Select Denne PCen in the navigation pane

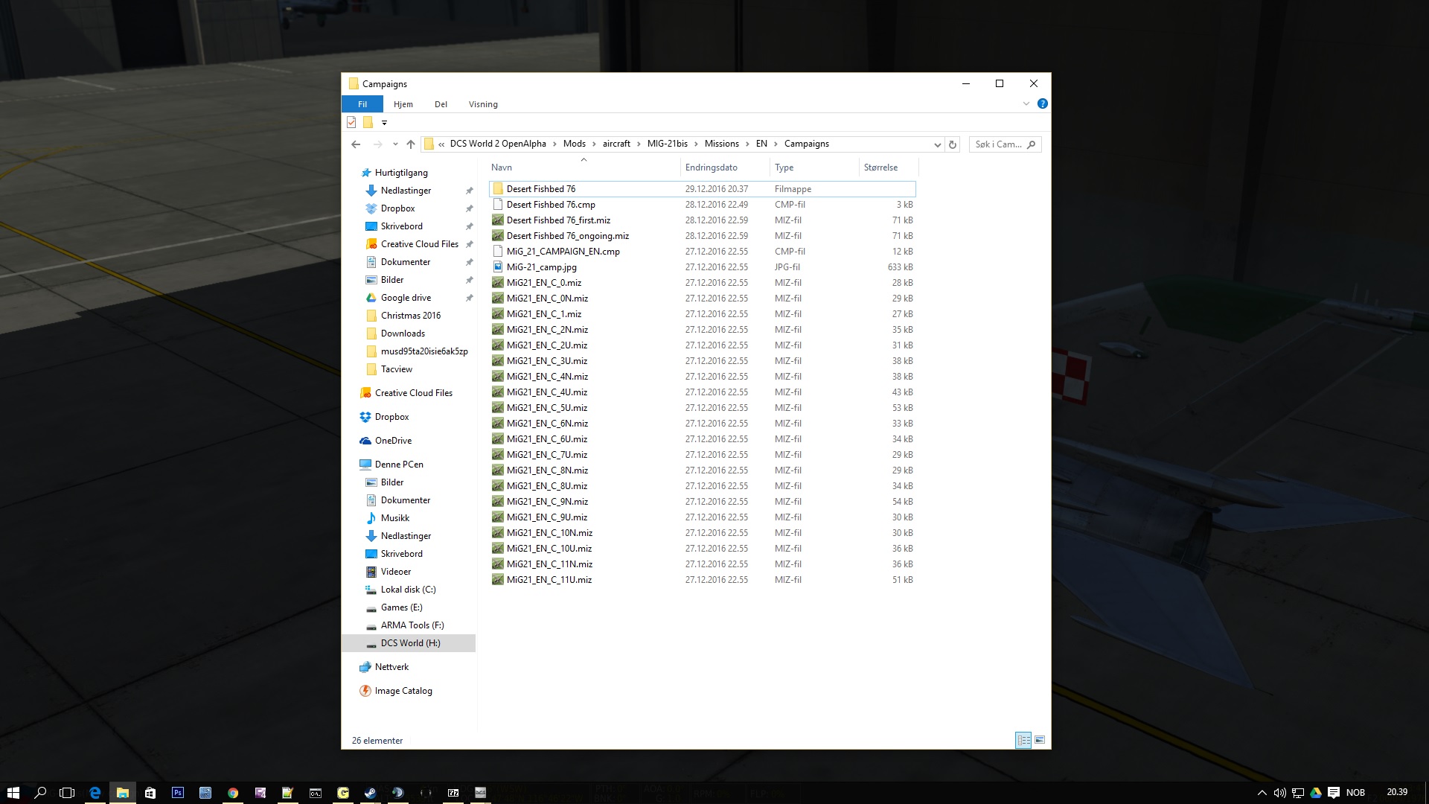399,465
